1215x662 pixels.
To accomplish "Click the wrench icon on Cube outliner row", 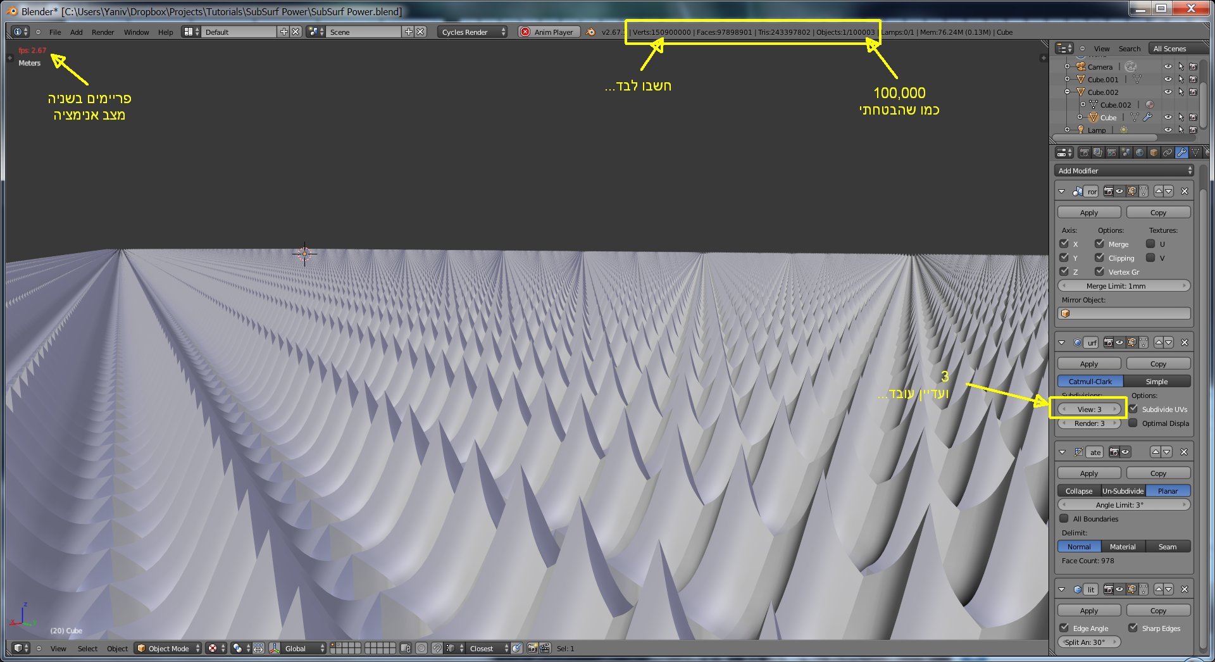I will point(1147,117).
